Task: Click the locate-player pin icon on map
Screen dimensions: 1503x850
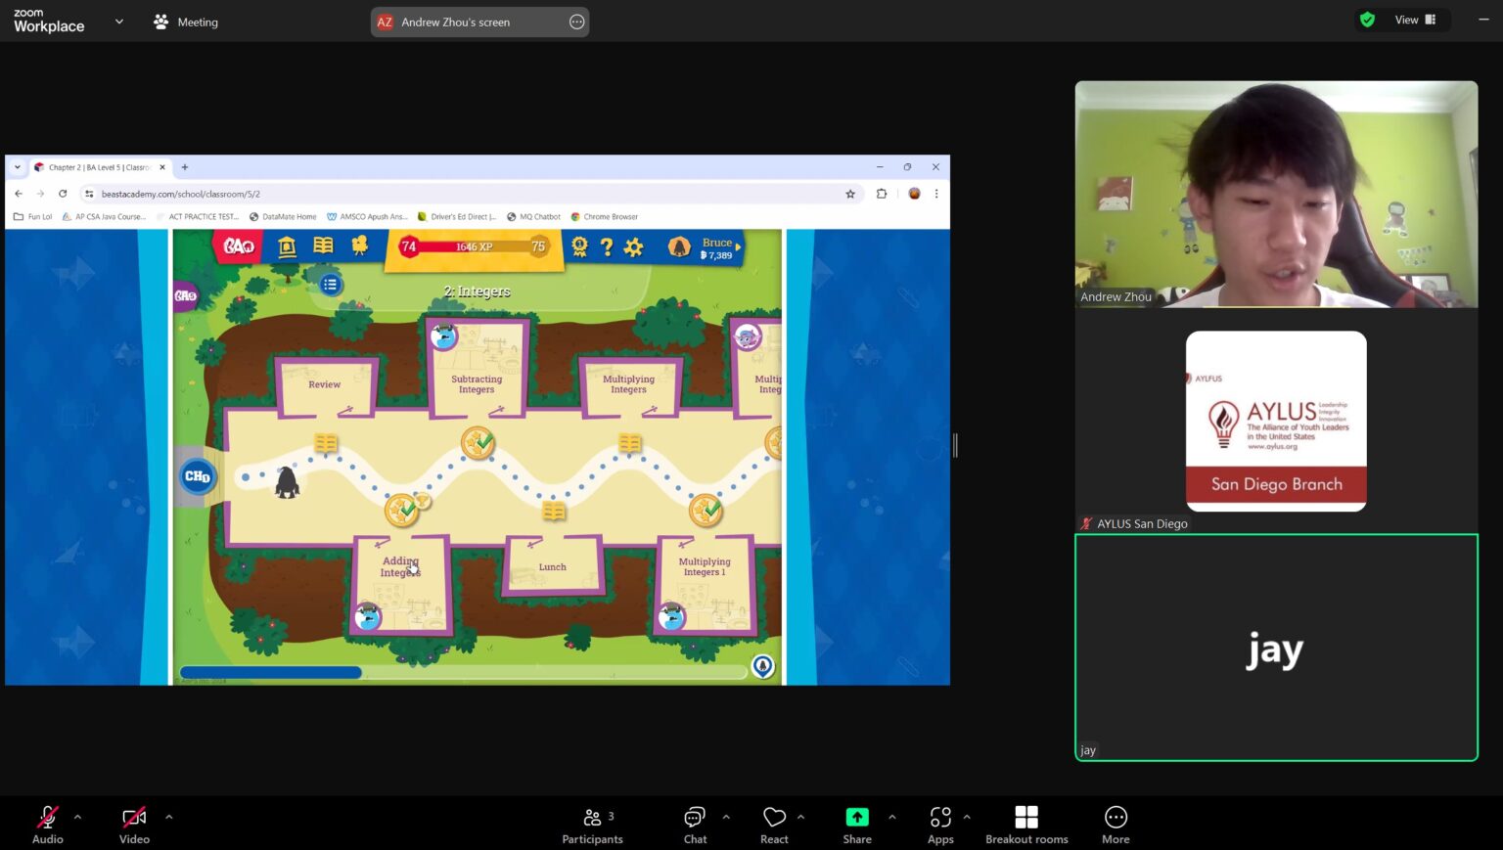Action: [x=762, y=666]
